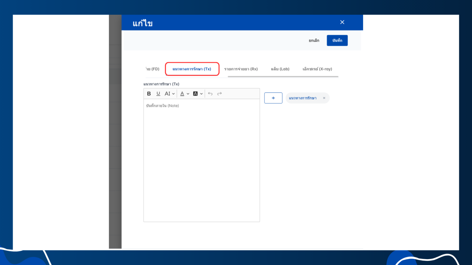
Task: Click the font size icon
Action: click(167, 94)
